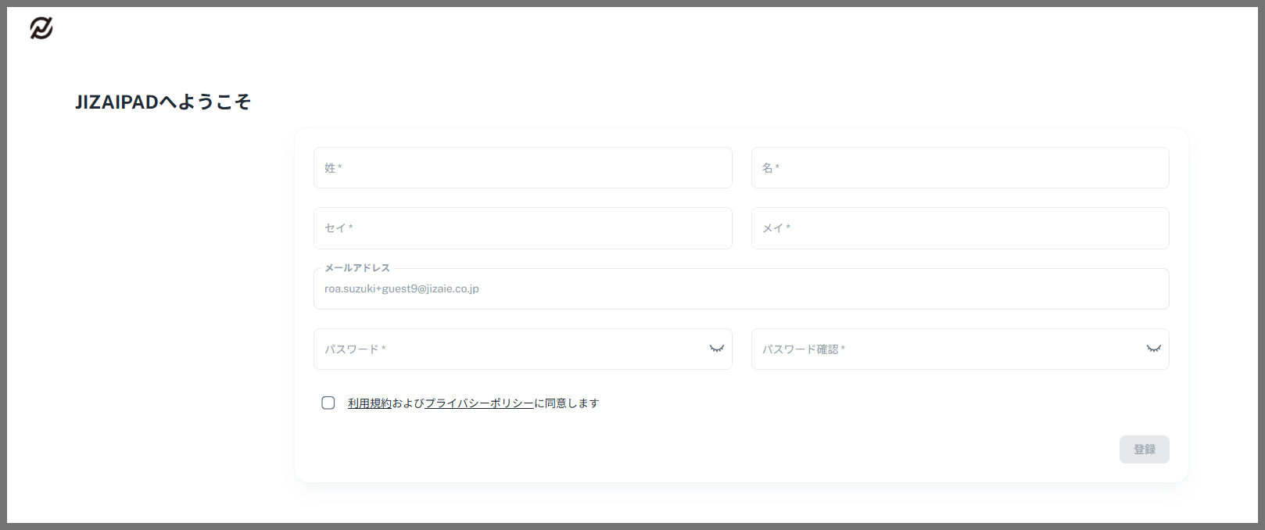Click the JIZAIPADへようこそ heading
This screenshot has width=1265, height=530.
(163, 102)
